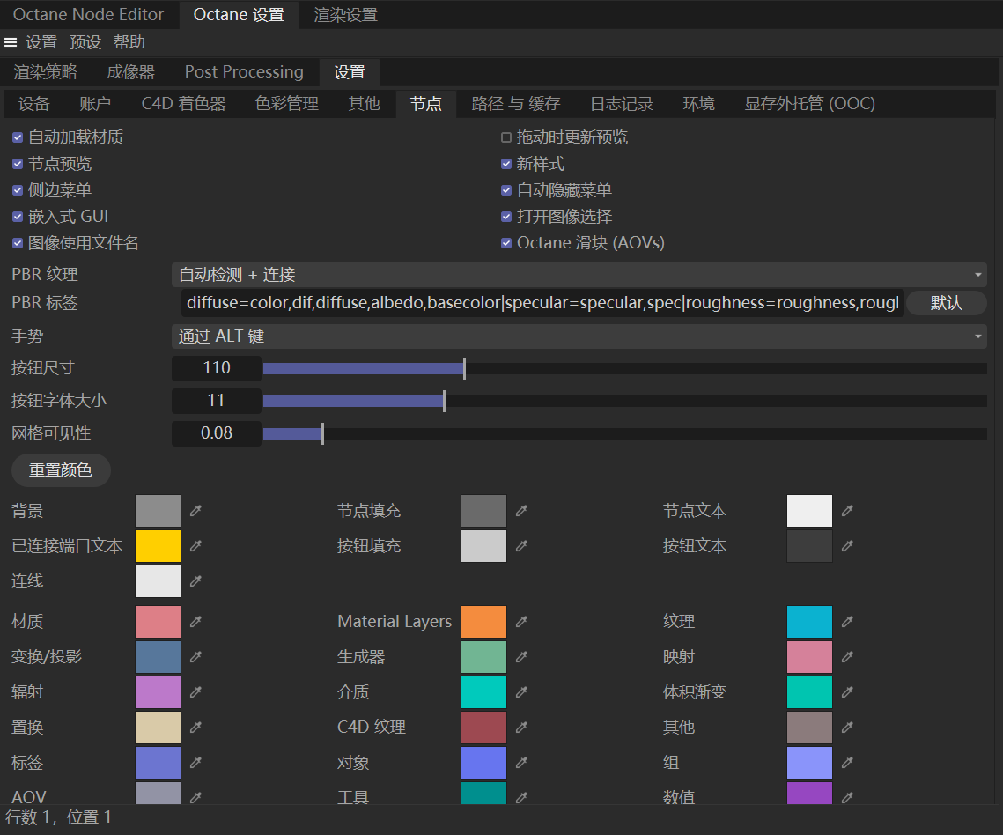
Task: Open the 帮助 menu
Action: click(129, 41)
